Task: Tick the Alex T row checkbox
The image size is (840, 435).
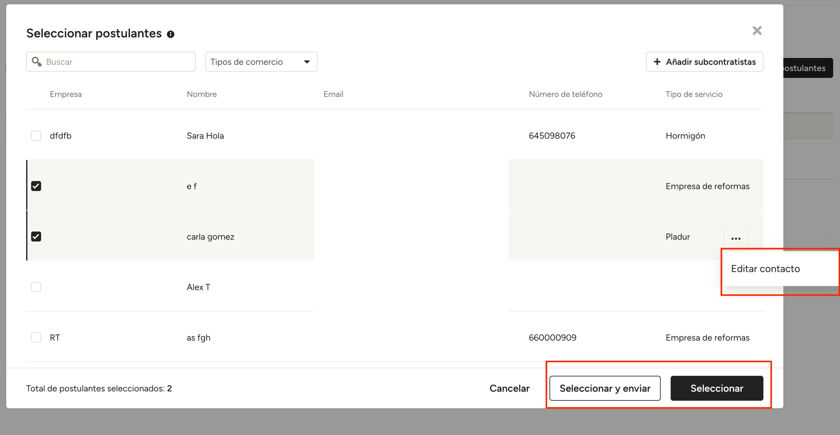Action: 36,287
